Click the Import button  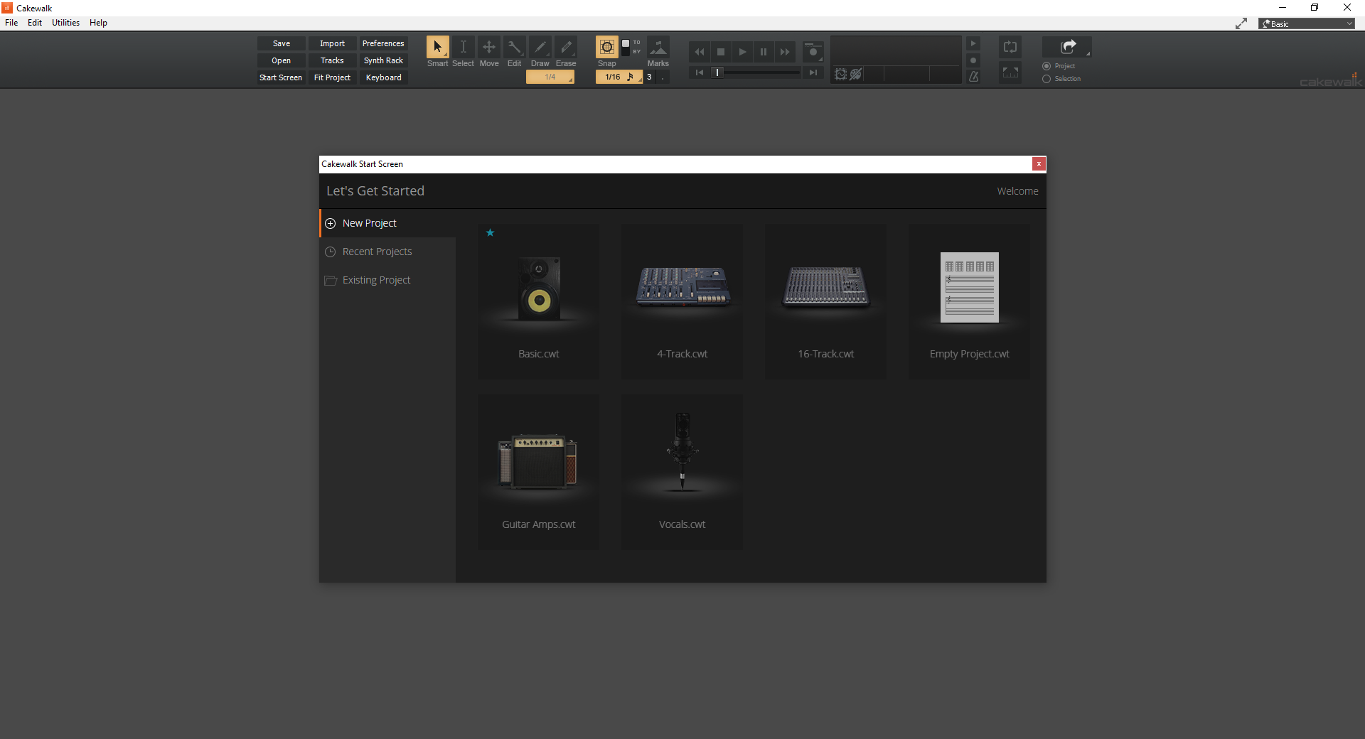tap(332, 43)
